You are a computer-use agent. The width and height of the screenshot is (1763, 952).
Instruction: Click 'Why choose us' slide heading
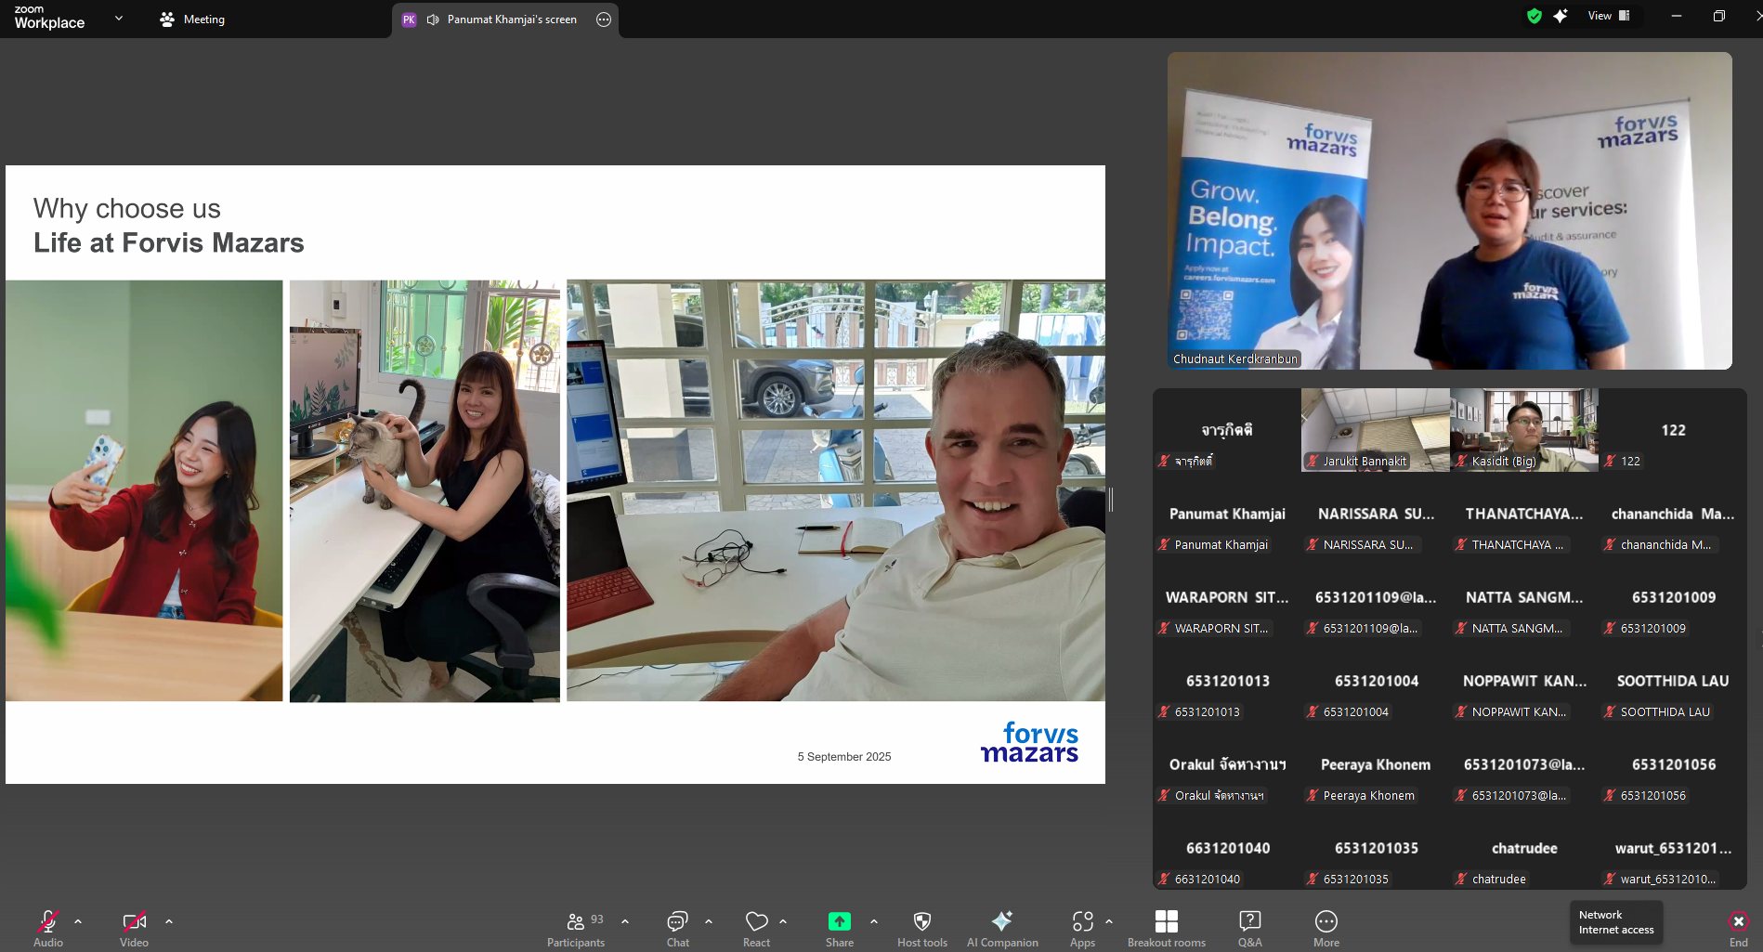[127, 208]
